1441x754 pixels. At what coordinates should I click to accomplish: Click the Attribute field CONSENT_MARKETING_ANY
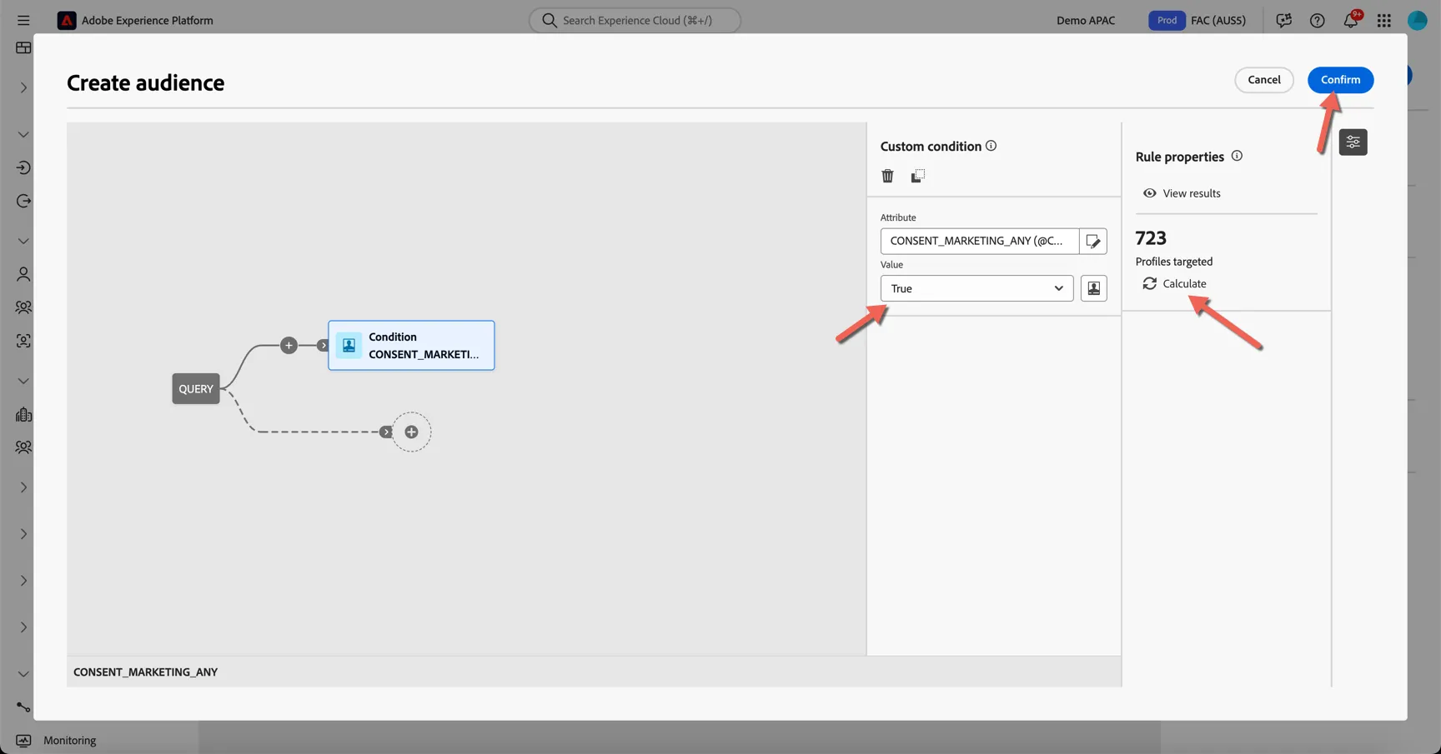(979, 241)
